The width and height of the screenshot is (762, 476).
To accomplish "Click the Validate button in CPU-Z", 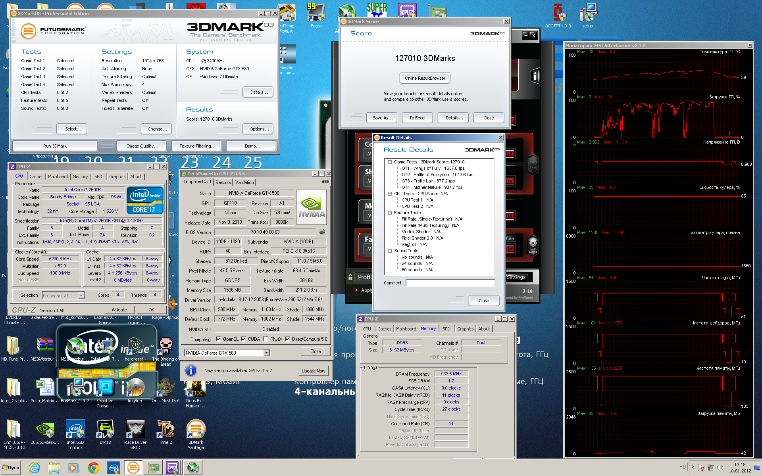I will pyautogui.click(x=119, y=310).
